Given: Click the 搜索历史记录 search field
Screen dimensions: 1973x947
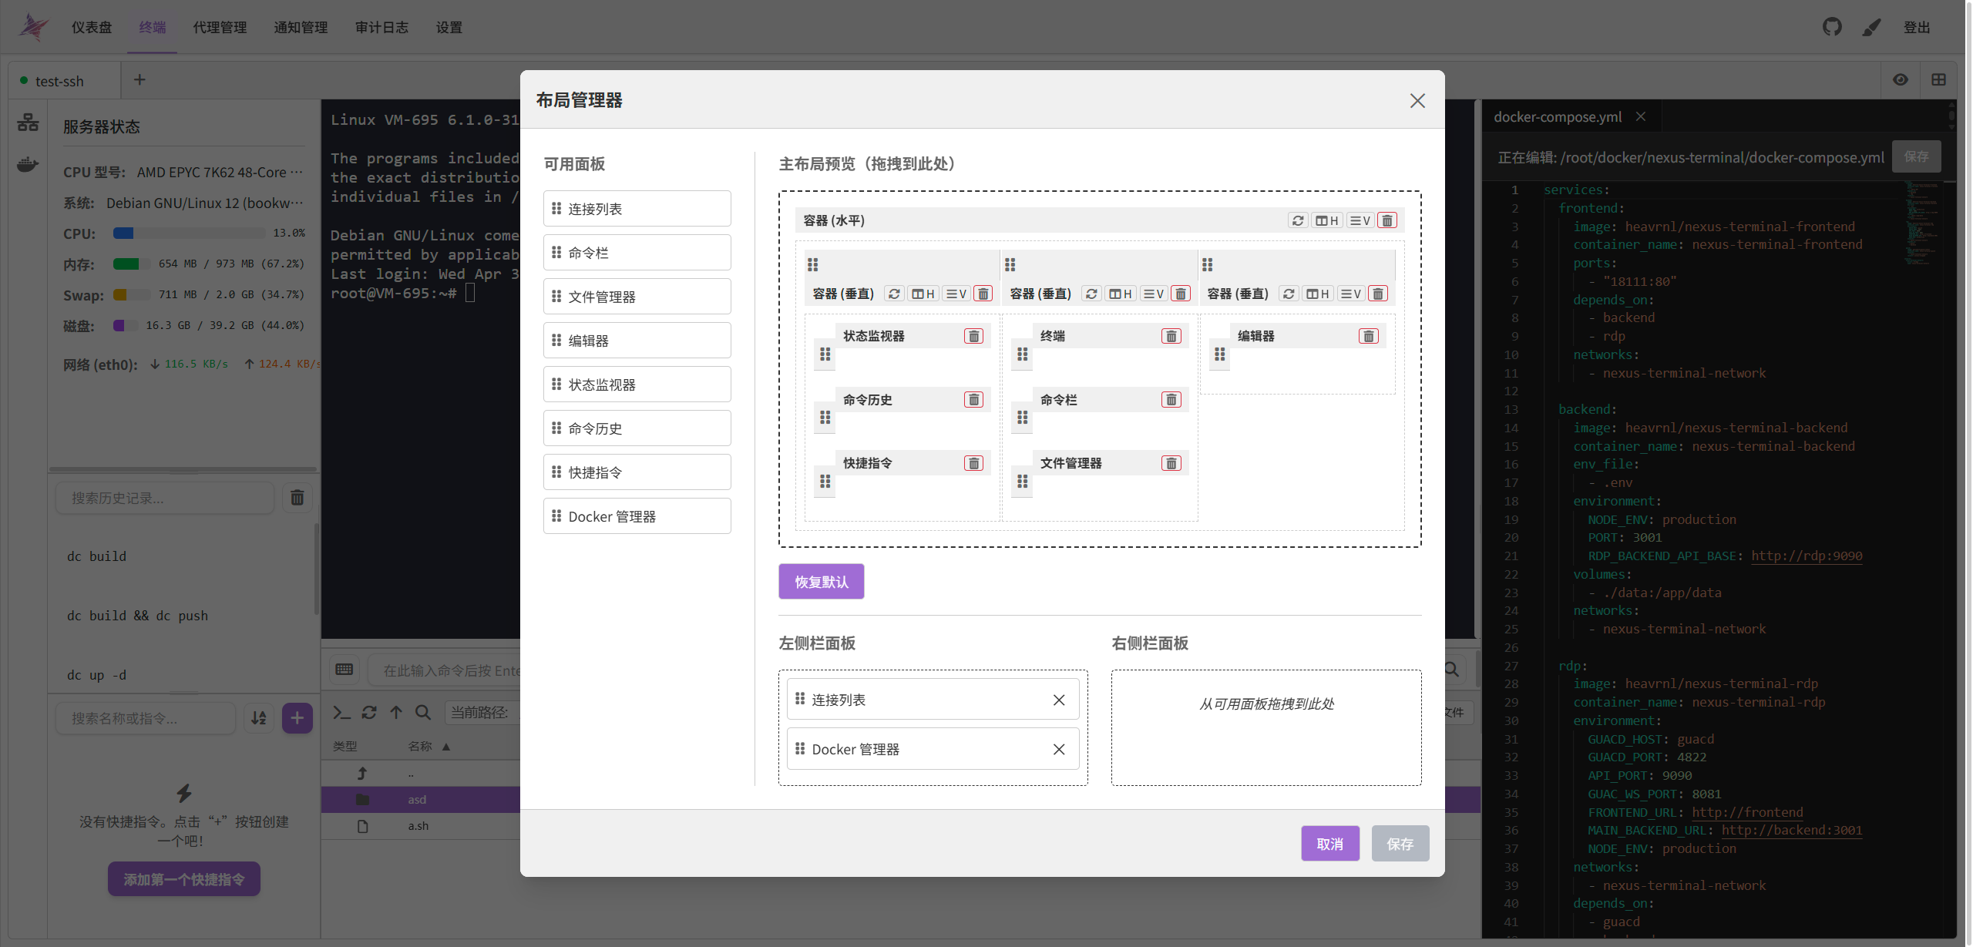Looking at the screenshot, I should pyautogui.click(x=164, y=498).
